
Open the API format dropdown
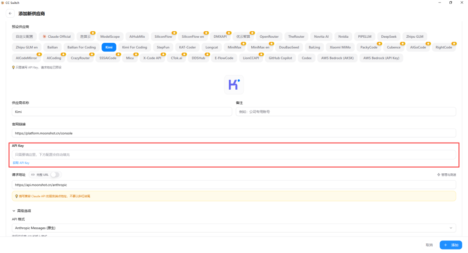234,228
